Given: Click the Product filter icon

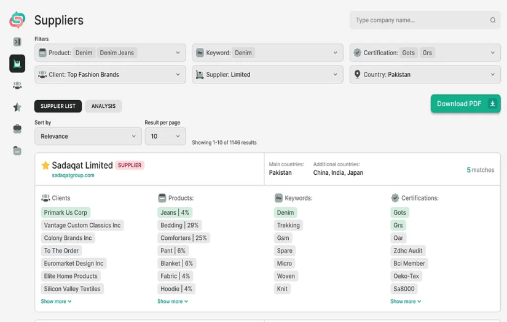Looking at the screenshot, I should click(x=42, y=53).
